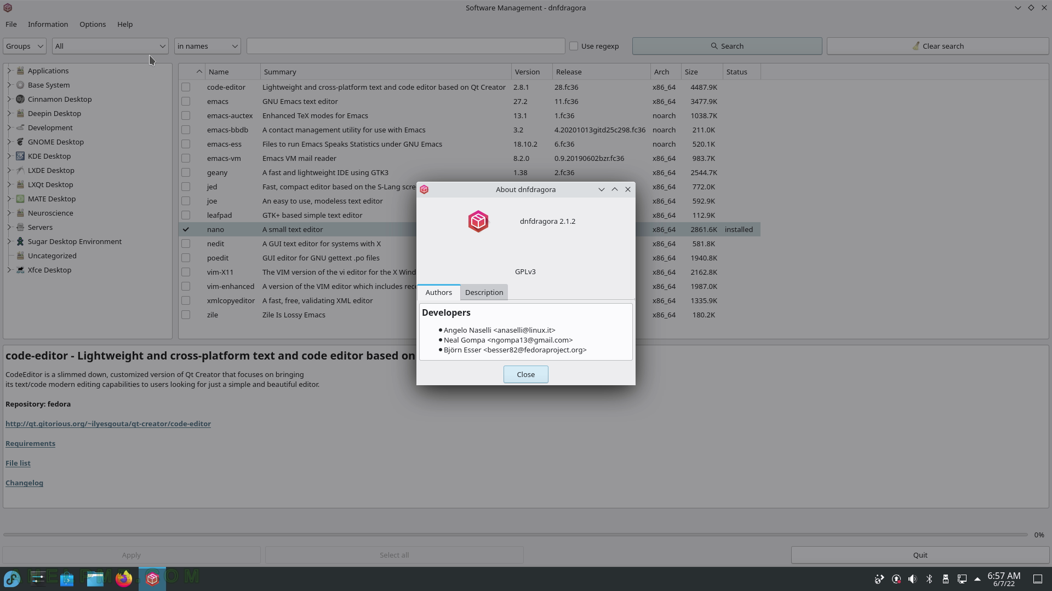
Task: Expand the KDE Desktop tree node
Action: pos(9,156)
